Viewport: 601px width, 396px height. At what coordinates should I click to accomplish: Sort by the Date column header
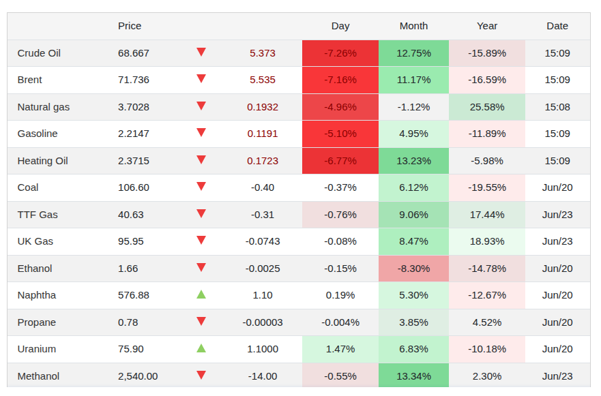pos(557,26)
